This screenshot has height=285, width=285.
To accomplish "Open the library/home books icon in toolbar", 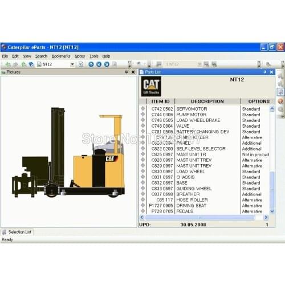I will [31, 64].
